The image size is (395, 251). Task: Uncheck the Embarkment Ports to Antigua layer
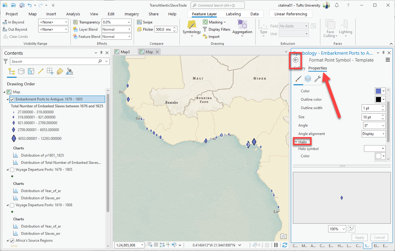12,99
